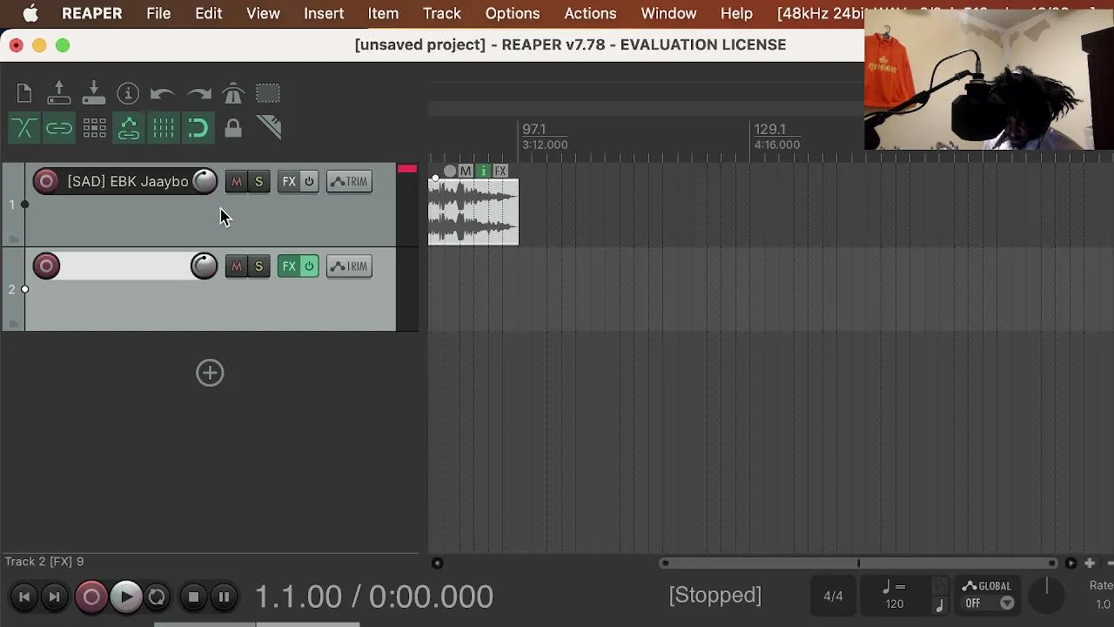
Task: Click the add track plus button
Action: point(210,373)
